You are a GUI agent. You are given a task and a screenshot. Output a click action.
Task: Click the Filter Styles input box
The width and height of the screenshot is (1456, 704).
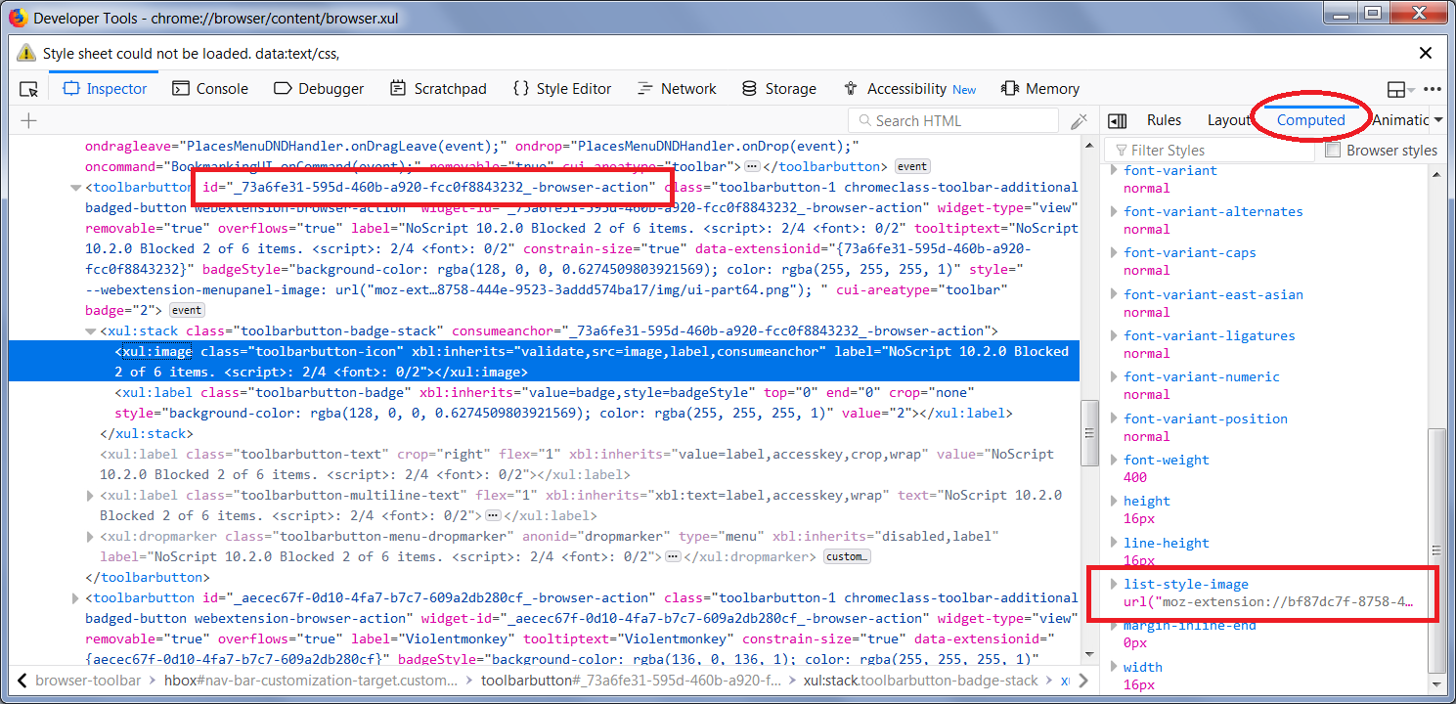click(1213, 151)
